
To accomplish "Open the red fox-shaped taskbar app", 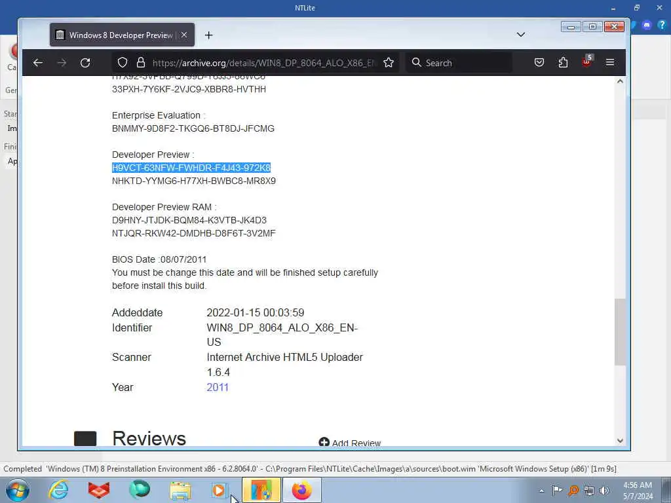I will click(99, 490).
